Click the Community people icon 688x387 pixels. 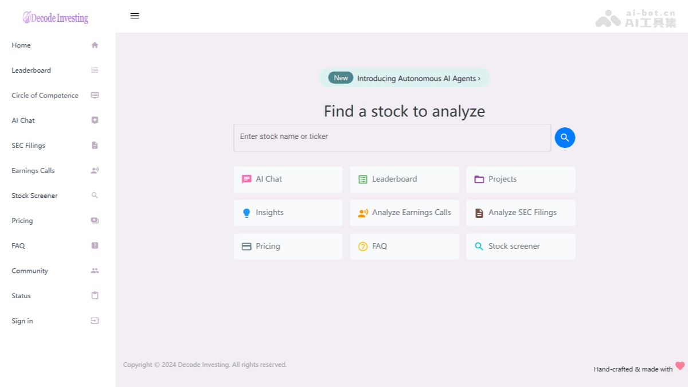95,270
